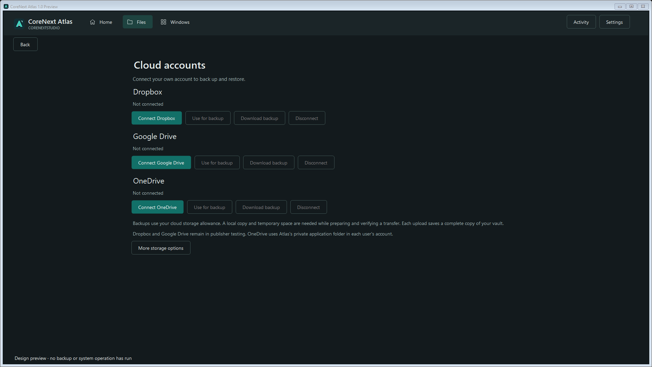Use Google Drive for backup
The image size is (652, 367).
[x=217, y=163]
